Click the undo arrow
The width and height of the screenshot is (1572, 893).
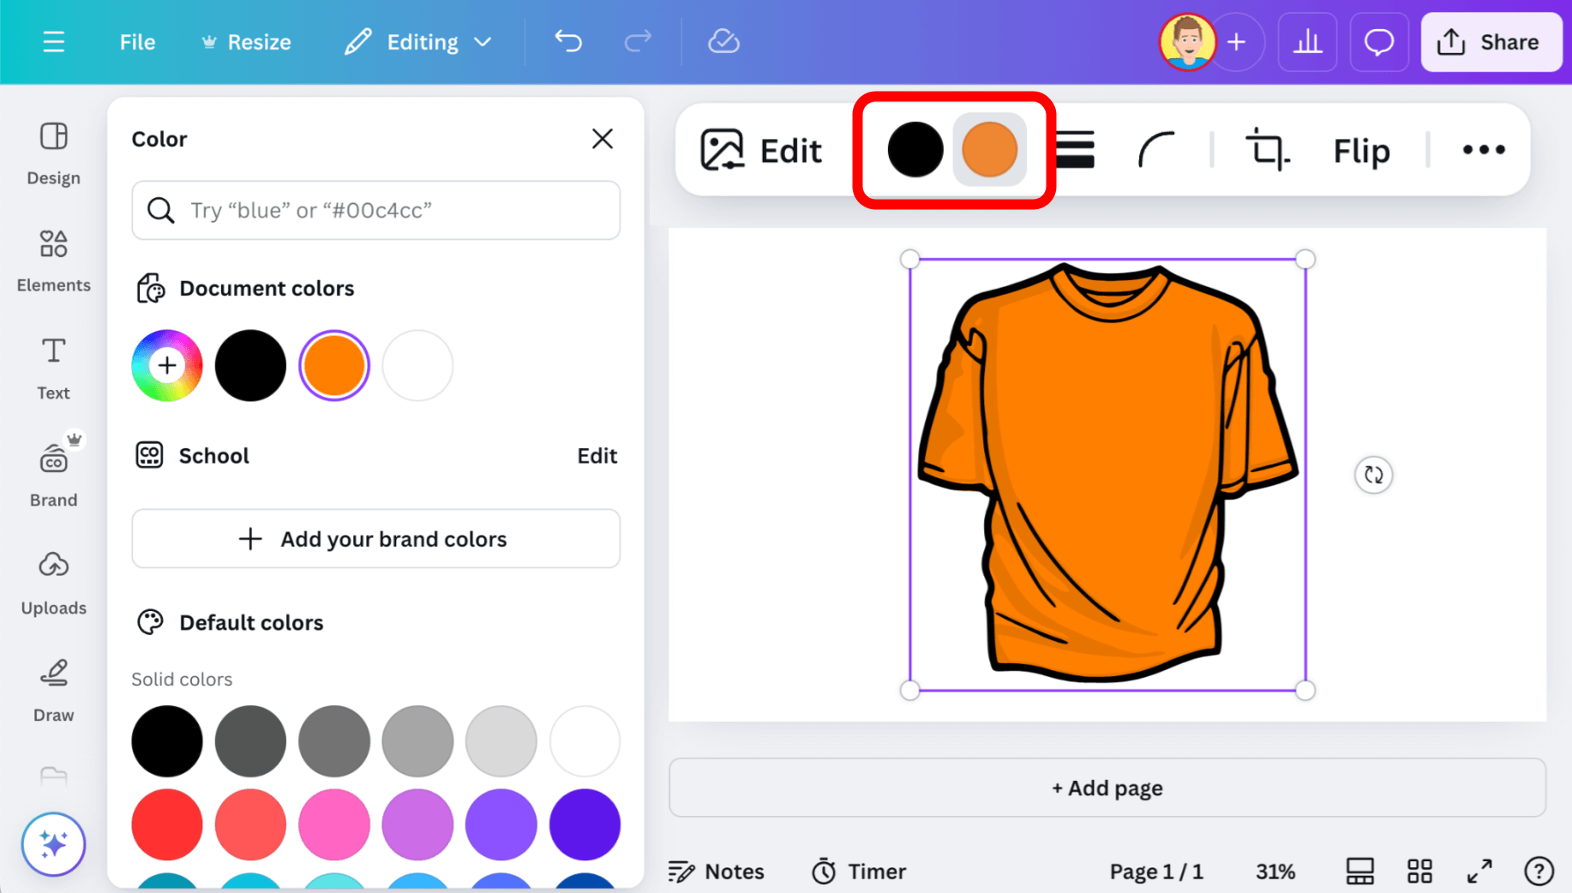(567, 40)
